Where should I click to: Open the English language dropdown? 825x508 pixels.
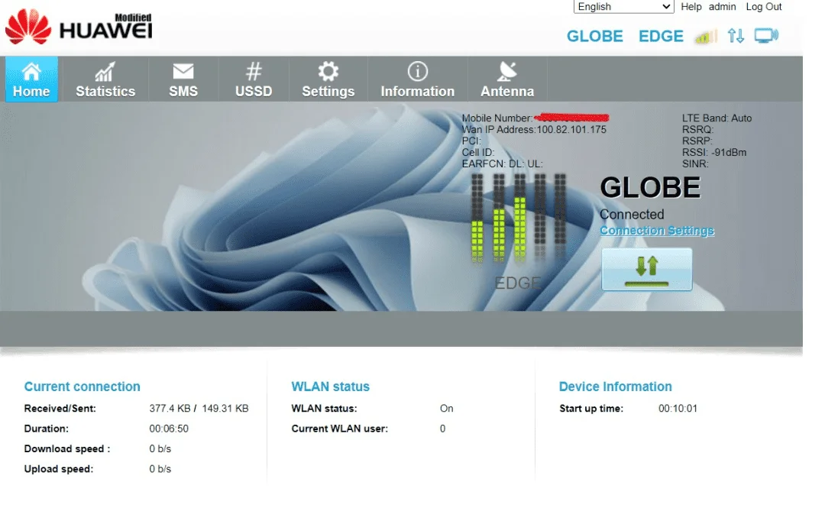(623, 6)
